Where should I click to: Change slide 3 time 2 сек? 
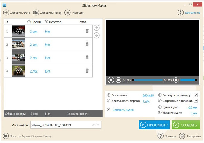34,58
